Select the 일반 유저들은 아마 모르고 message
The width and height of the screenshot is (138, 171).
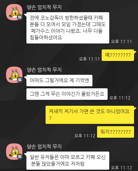point(68,160)
